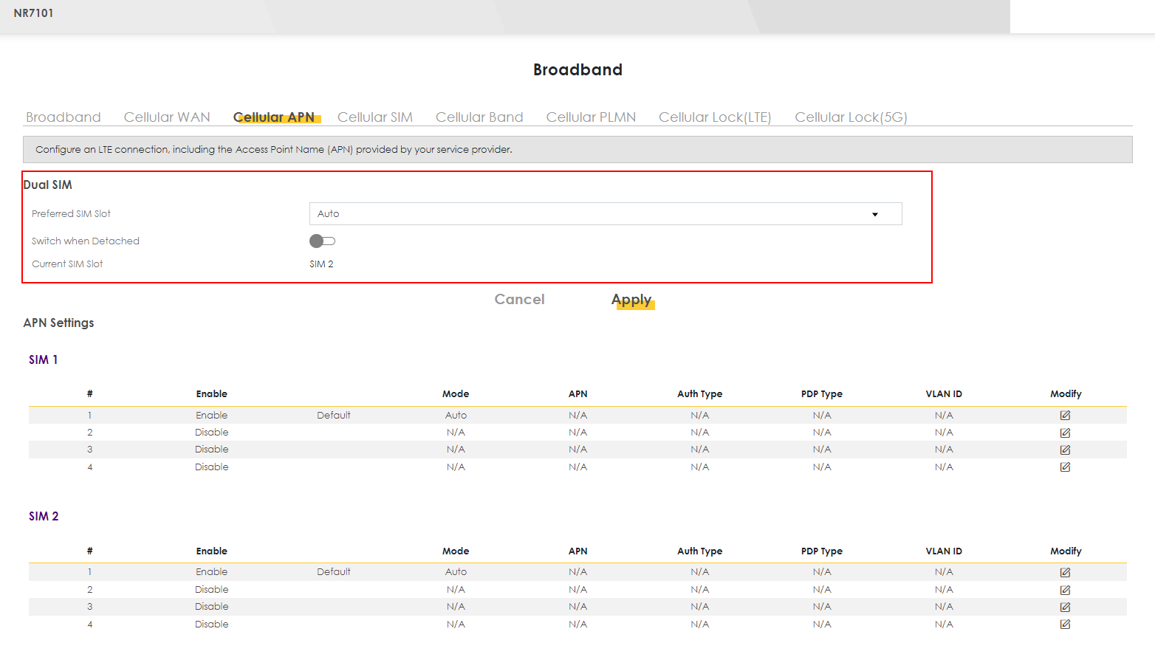Edit SIM 2 APN entry 2
Screen dimensions: 1155x657
click(1065, 590)
